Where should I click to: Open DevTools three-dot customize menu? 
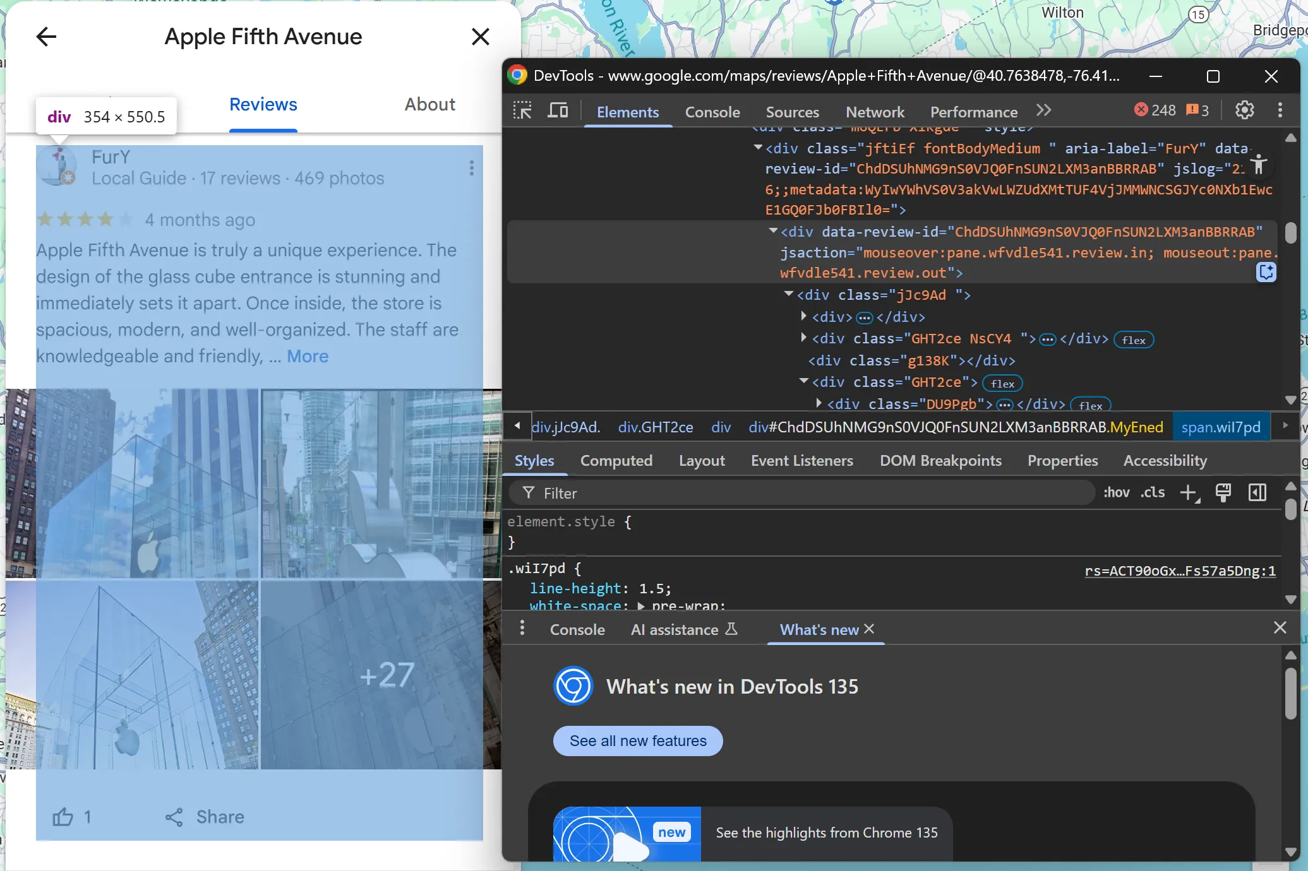pos(1280,110)
